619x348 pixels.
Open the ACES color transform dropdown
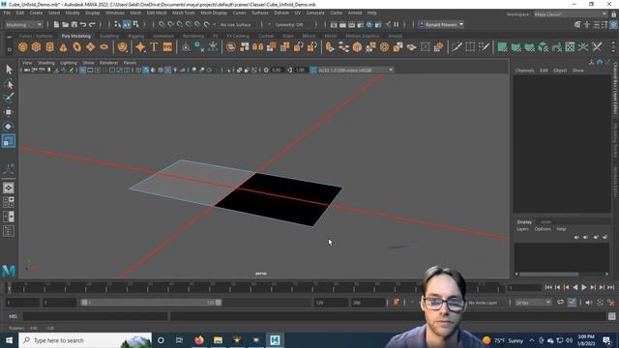[356, 71]
